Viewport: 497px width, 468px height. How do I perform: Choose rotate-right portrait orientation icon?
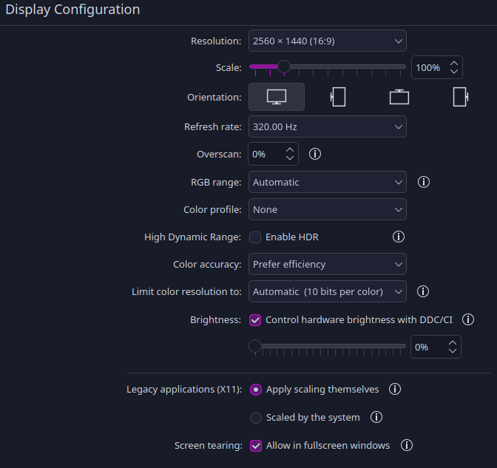461,97
